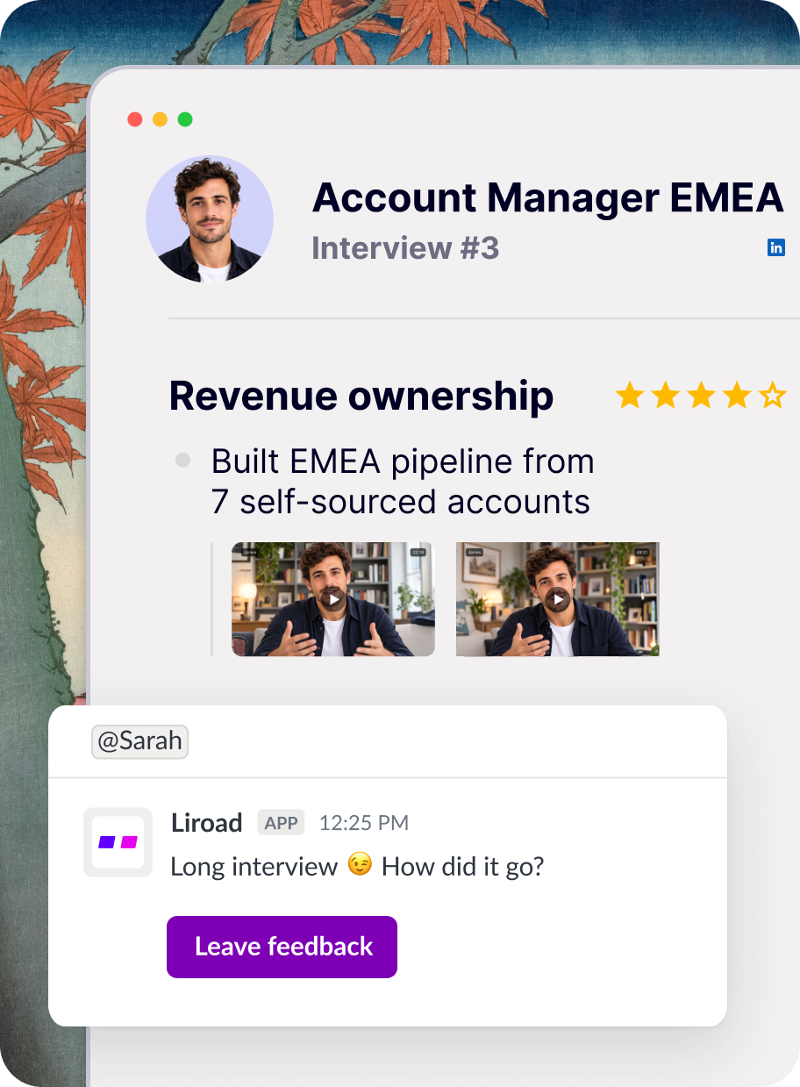Click the winking emoji in the message
This screenshot has width=800, height=1087.
click(x=360, y=866)
